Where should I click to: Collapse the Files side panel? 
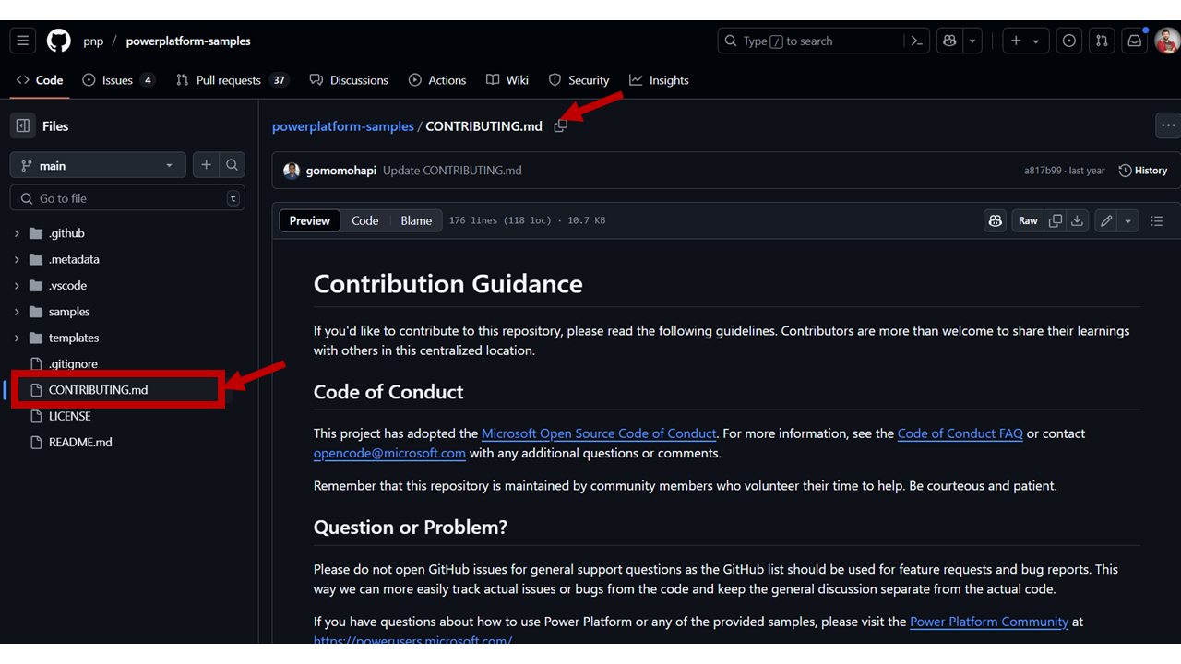[x=23, y=126]
